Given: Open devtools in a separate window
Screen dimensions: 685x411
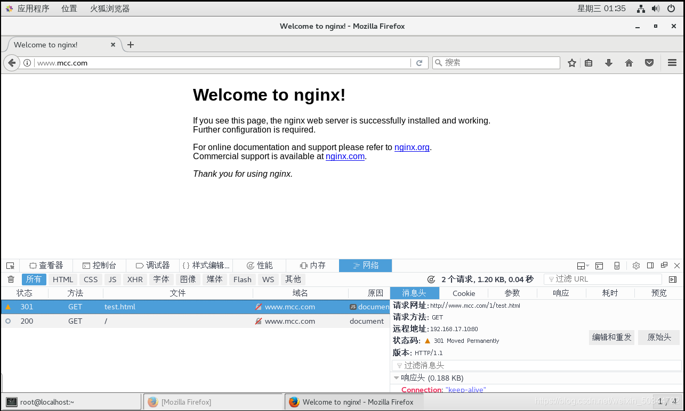Looking at the screenshot, I should 664,266.
